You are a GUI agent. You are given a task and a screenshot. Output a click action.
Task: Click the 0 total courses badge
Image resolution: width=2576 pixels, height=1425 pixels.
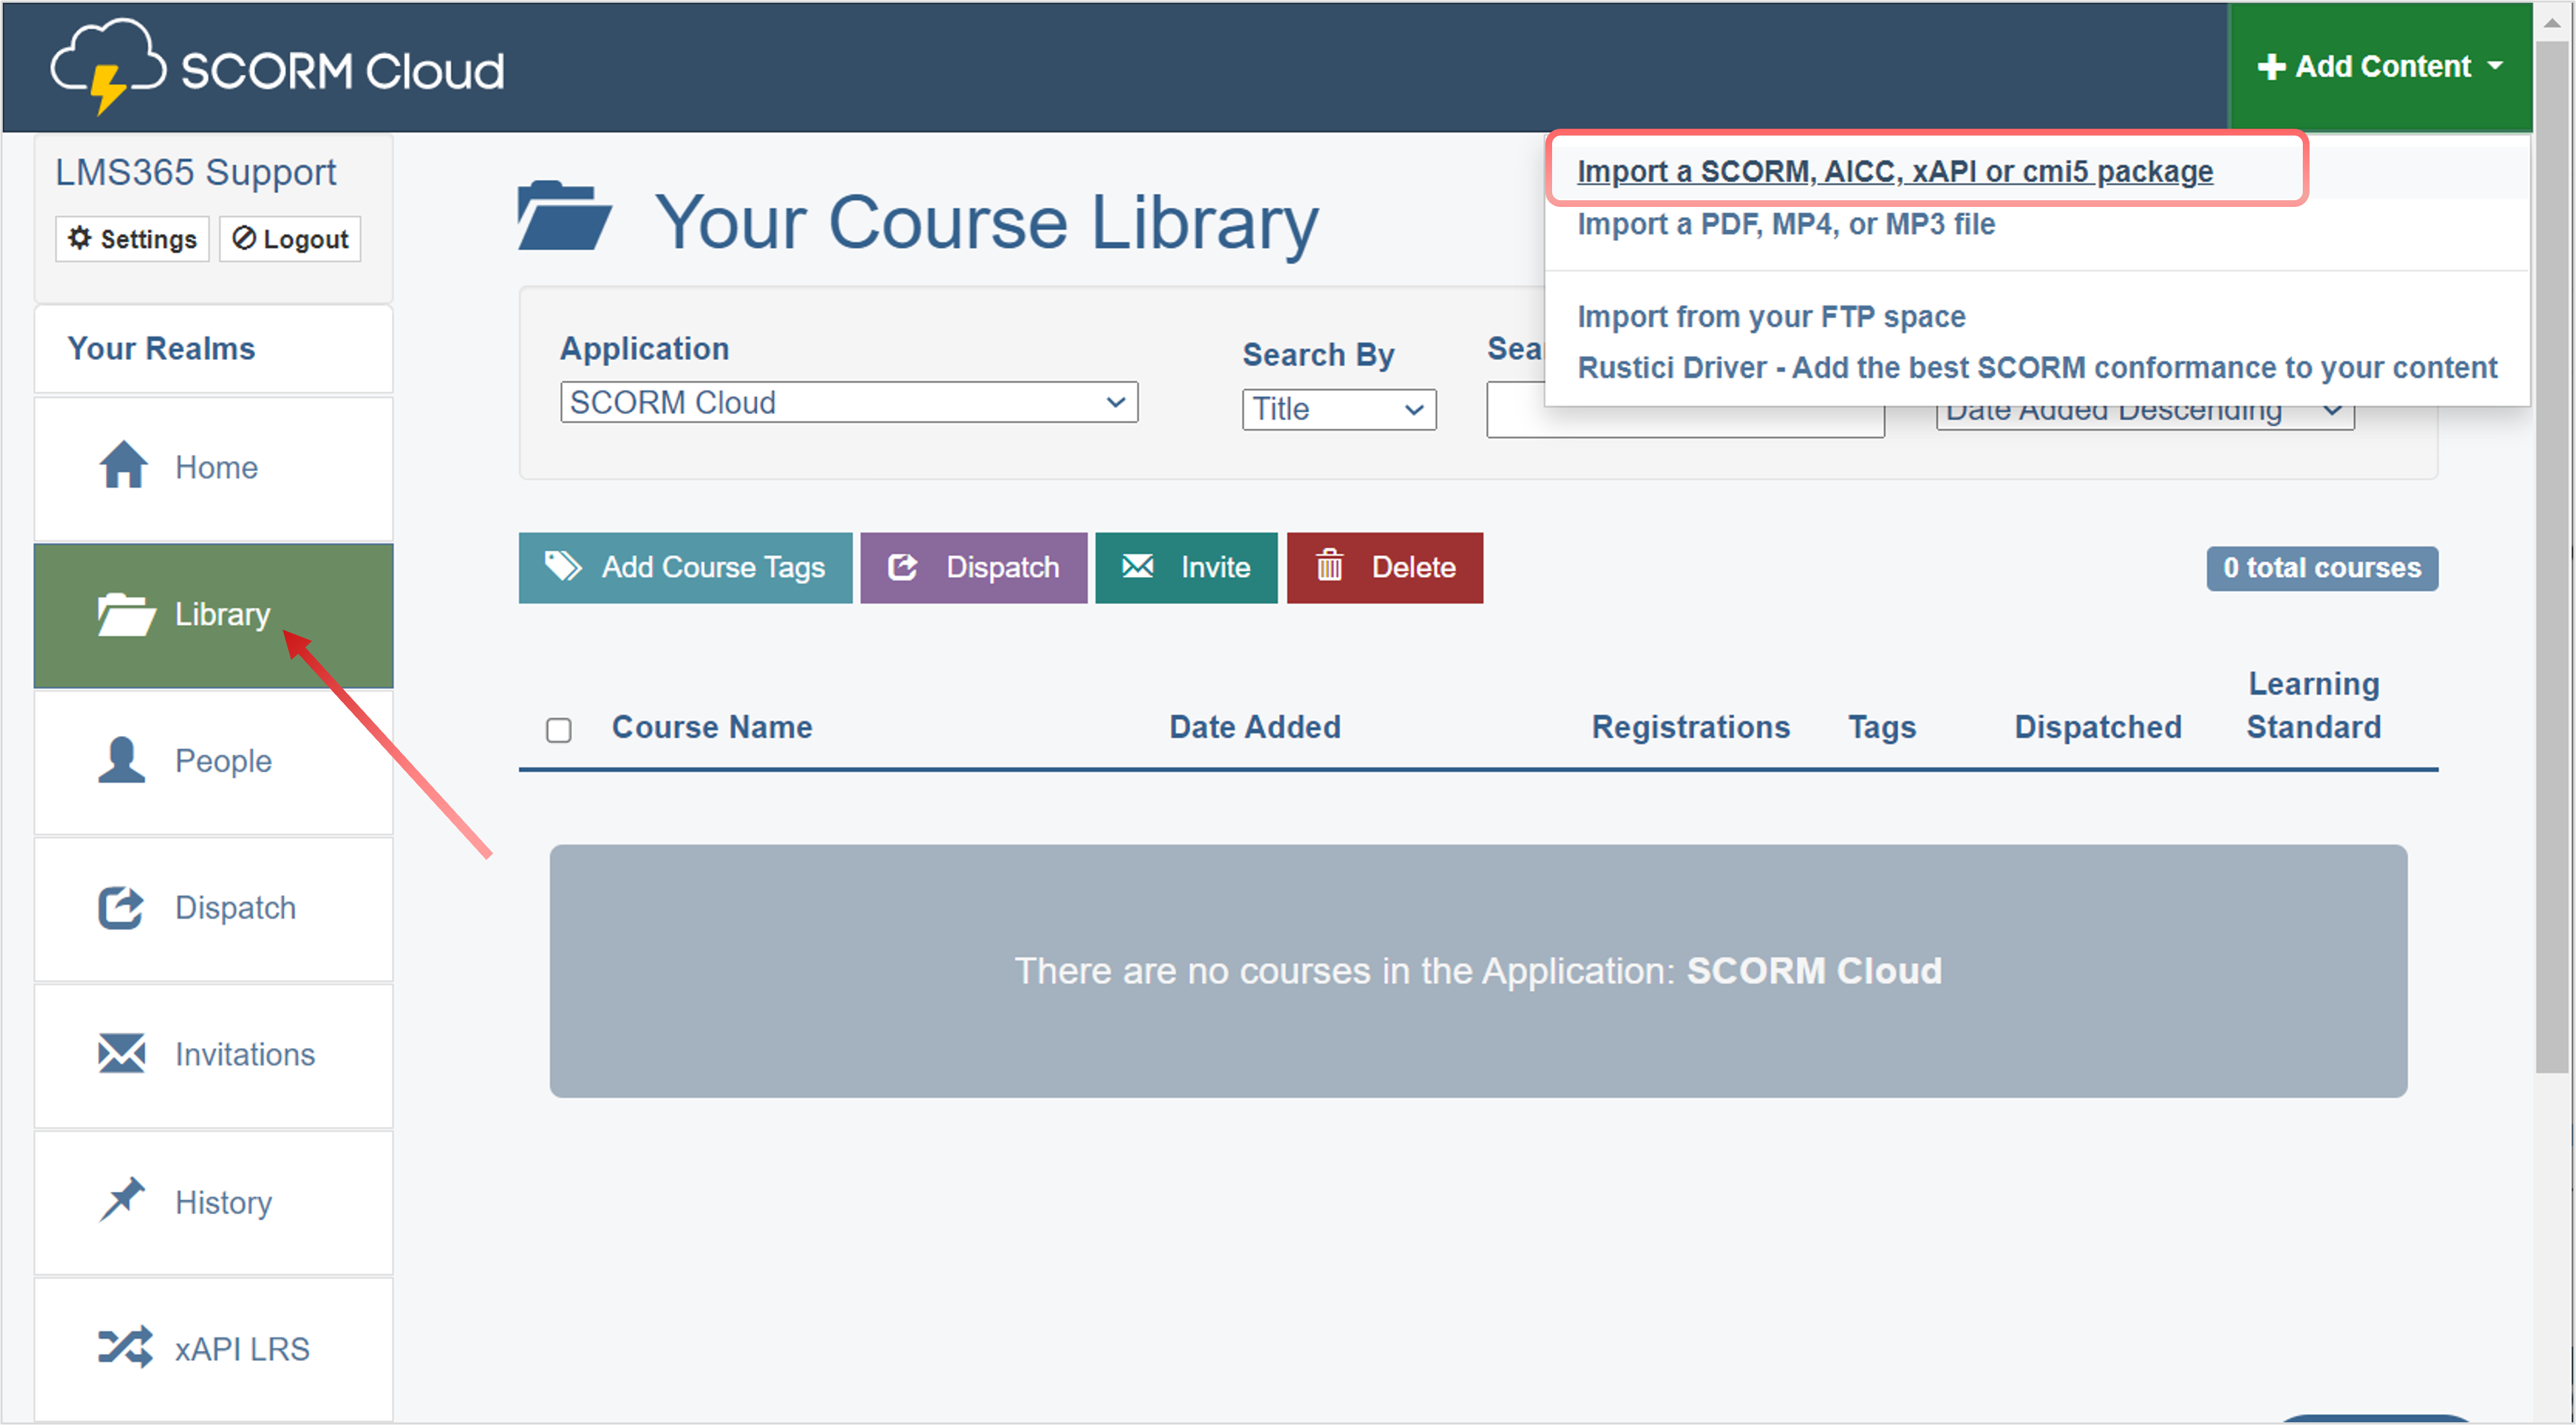2322,569
